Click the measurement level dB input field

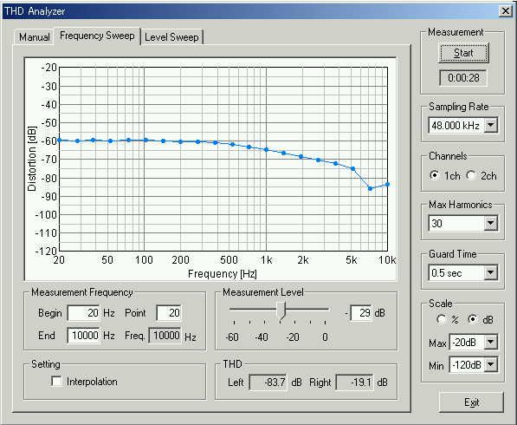click(x=361, y=313)
